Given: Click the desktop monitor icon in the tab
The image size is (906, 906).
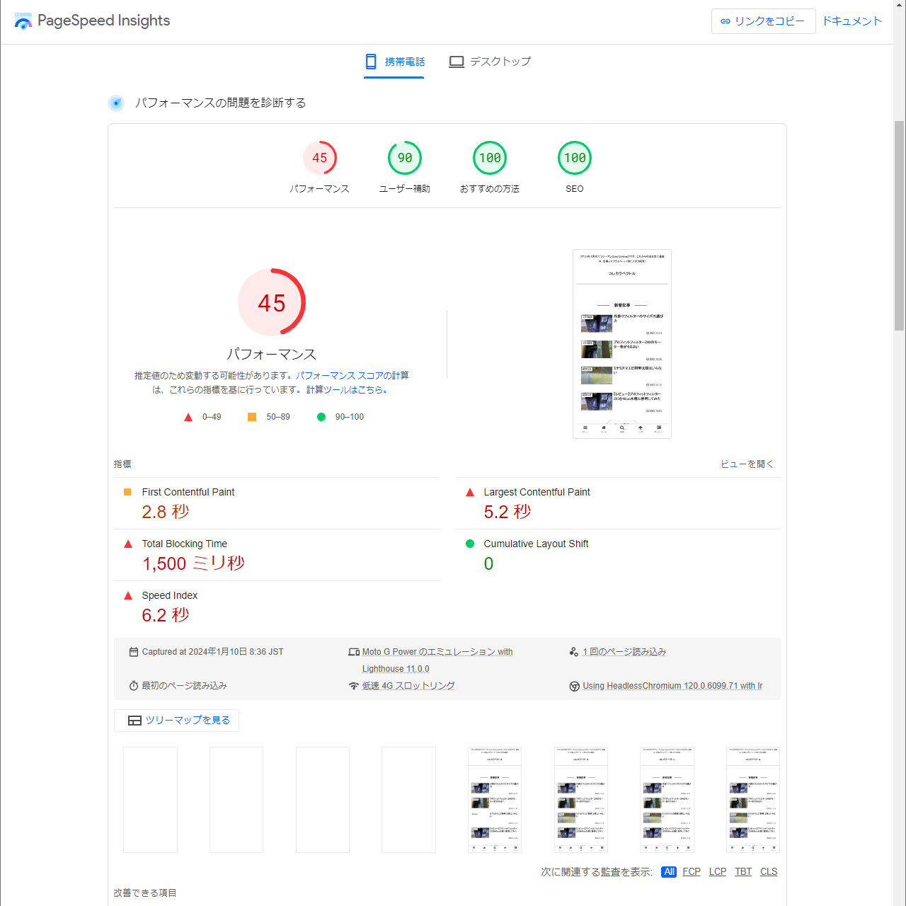Looking at the screenshot, I should click(457, 62).
